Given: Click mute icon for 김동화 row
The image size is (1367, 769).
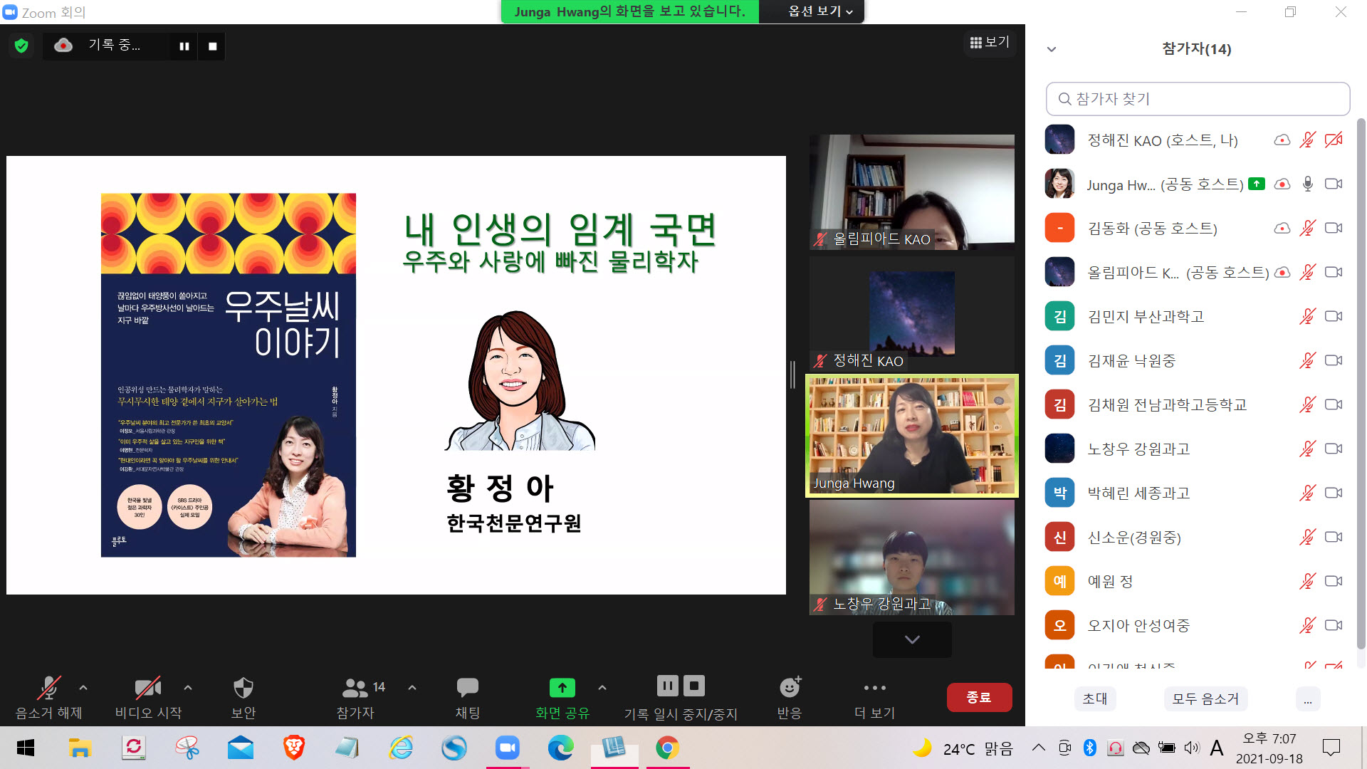Looking at the screenshot, I should [x=1308, y=228].
